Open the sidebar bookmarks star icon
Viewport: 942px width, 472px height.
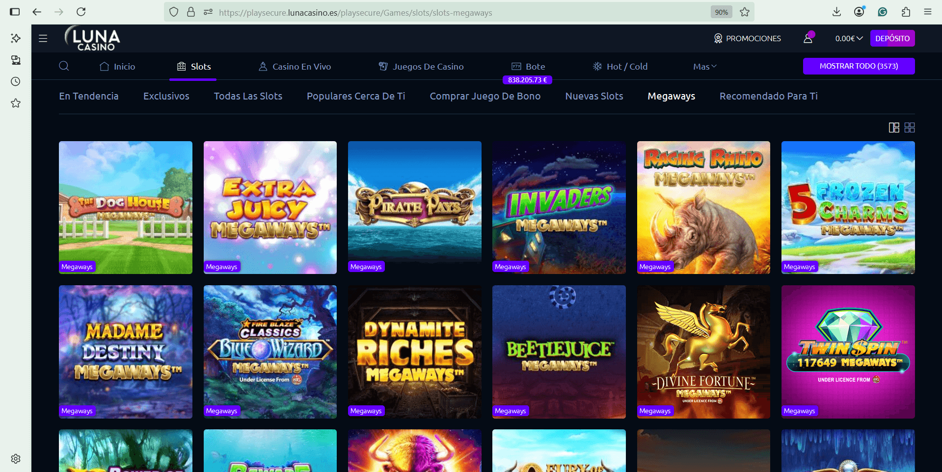(16, 103)
